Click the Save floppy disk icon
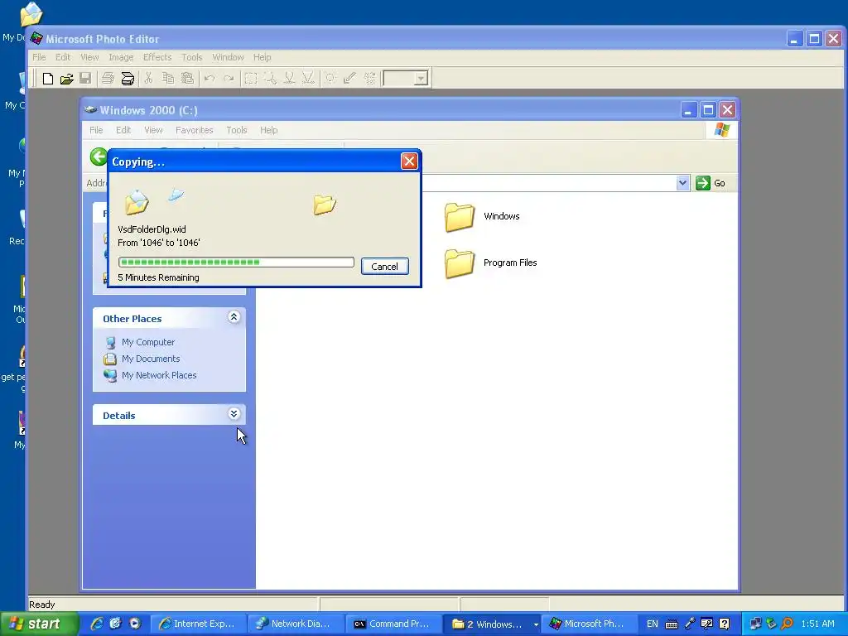Screen dimensions: 848x636 (x=85, y=79)
